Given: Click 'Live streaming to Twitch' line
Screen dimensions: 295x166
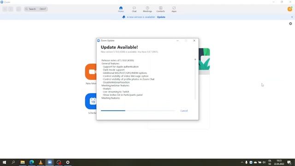Looking at the screenshot, I should [x=116, y=92].
